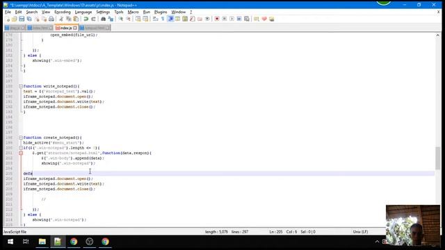Image resolution: width=445 pixels, height=250 pixels.
Task: Toggle the highlighted indent guide button
Action: [x=170, y=19]
